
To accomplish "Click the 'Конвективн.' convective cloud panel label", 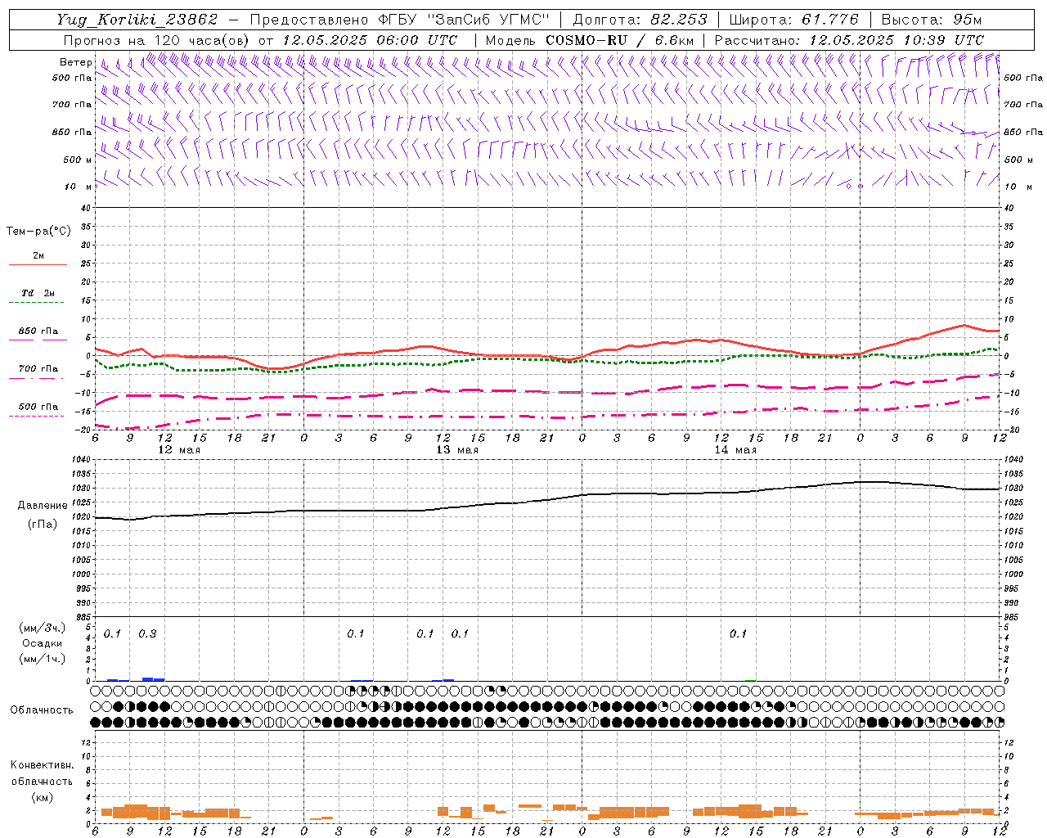I will click(42, 765).
